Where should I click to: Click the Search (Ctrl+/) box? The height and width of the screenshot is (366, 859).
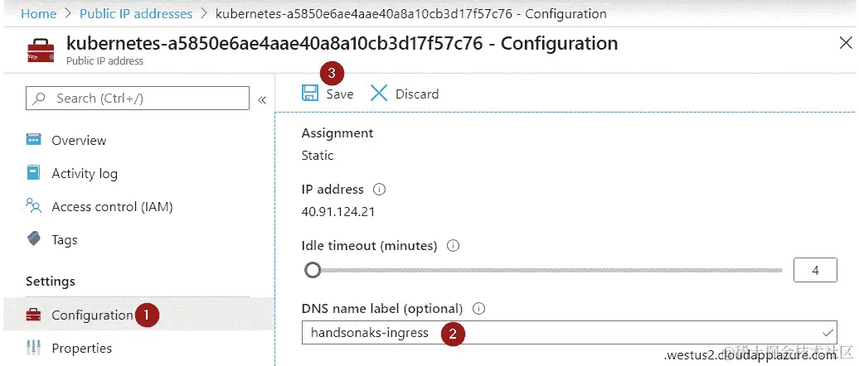click(138, 99)
